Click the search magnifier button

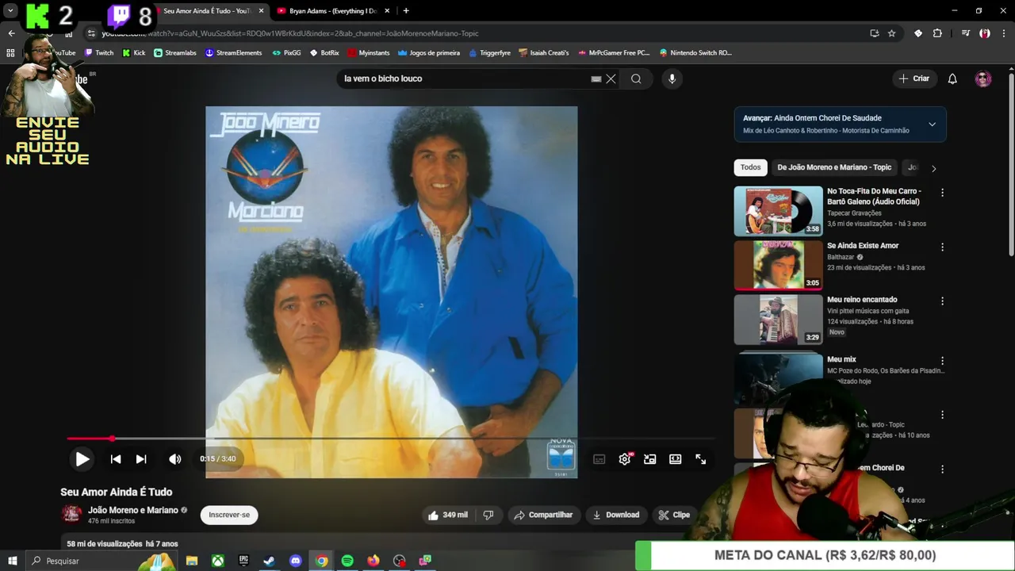(x=636, y=79)
